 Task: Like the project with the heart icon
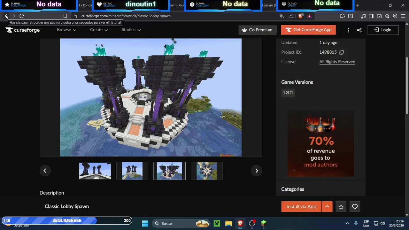355,207
